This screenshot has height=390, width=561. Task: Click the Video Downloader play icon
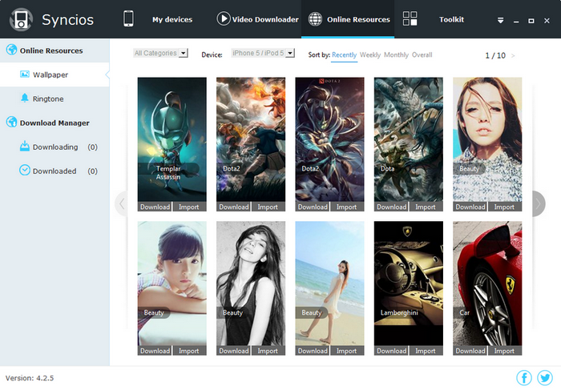224,18
